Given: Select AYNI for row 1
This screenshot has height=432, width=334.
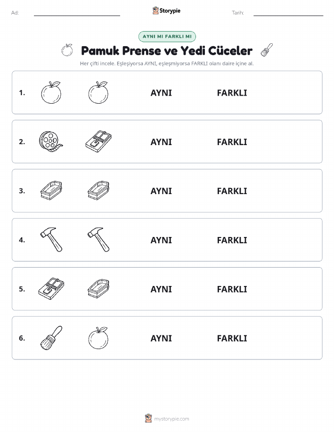Looking at the screenshot, I should pos(161,93).
